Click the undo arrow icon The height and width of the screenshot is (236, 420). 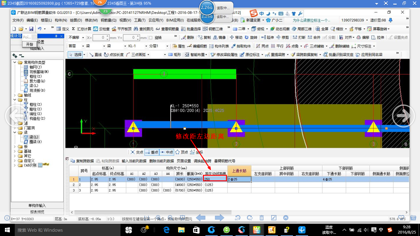point(40,29)
